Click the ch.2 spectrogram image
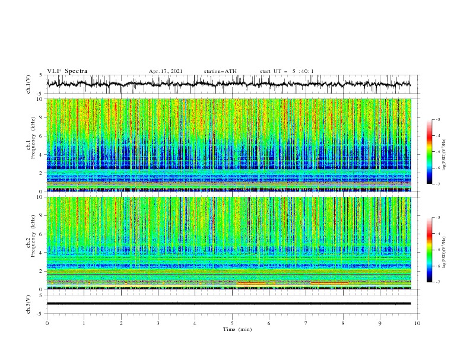This screenshot has width=470, height=363. pyautogui.click(x=229, y=243)
